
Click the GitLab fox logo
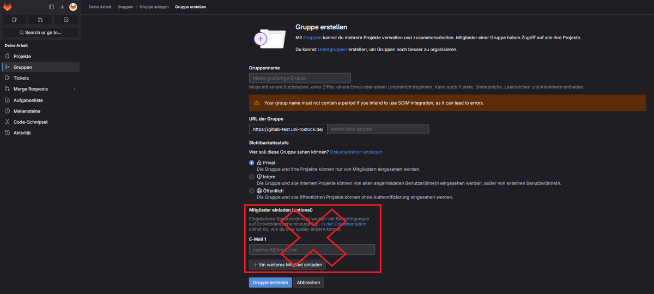click(x=8, y=7)
